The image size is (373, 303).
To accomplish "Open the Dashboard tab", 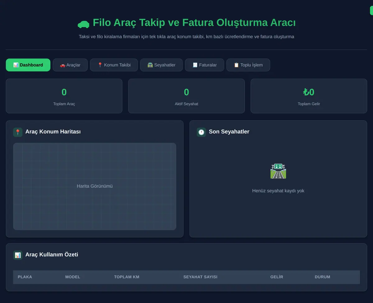I will click(x=28, y=65).
